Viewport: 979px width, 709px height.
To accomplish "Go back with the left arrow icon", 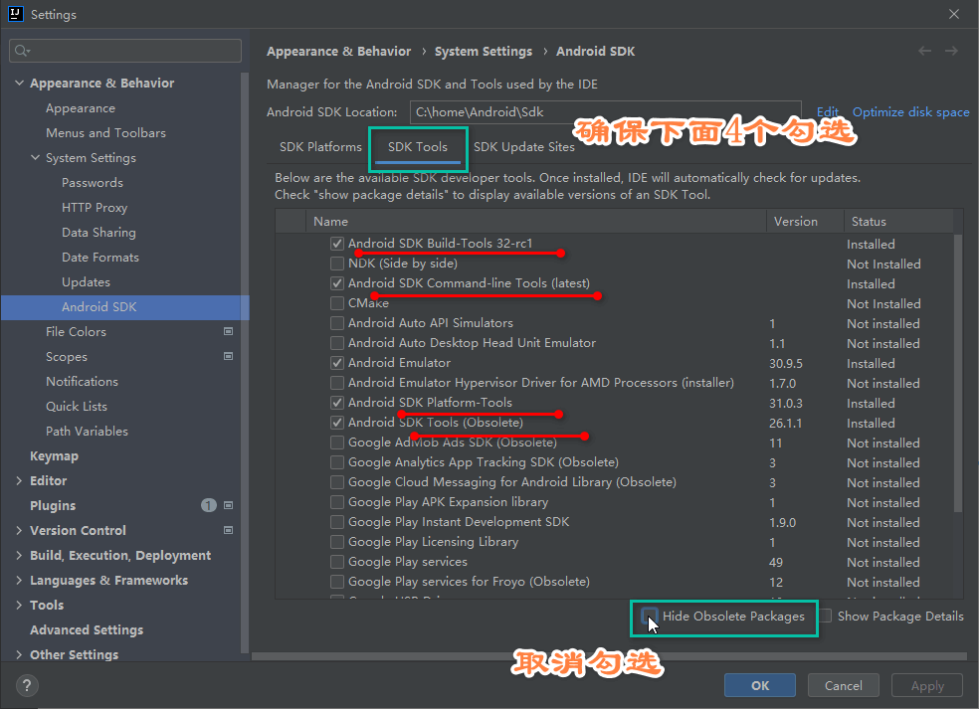I will coord(924,51).
